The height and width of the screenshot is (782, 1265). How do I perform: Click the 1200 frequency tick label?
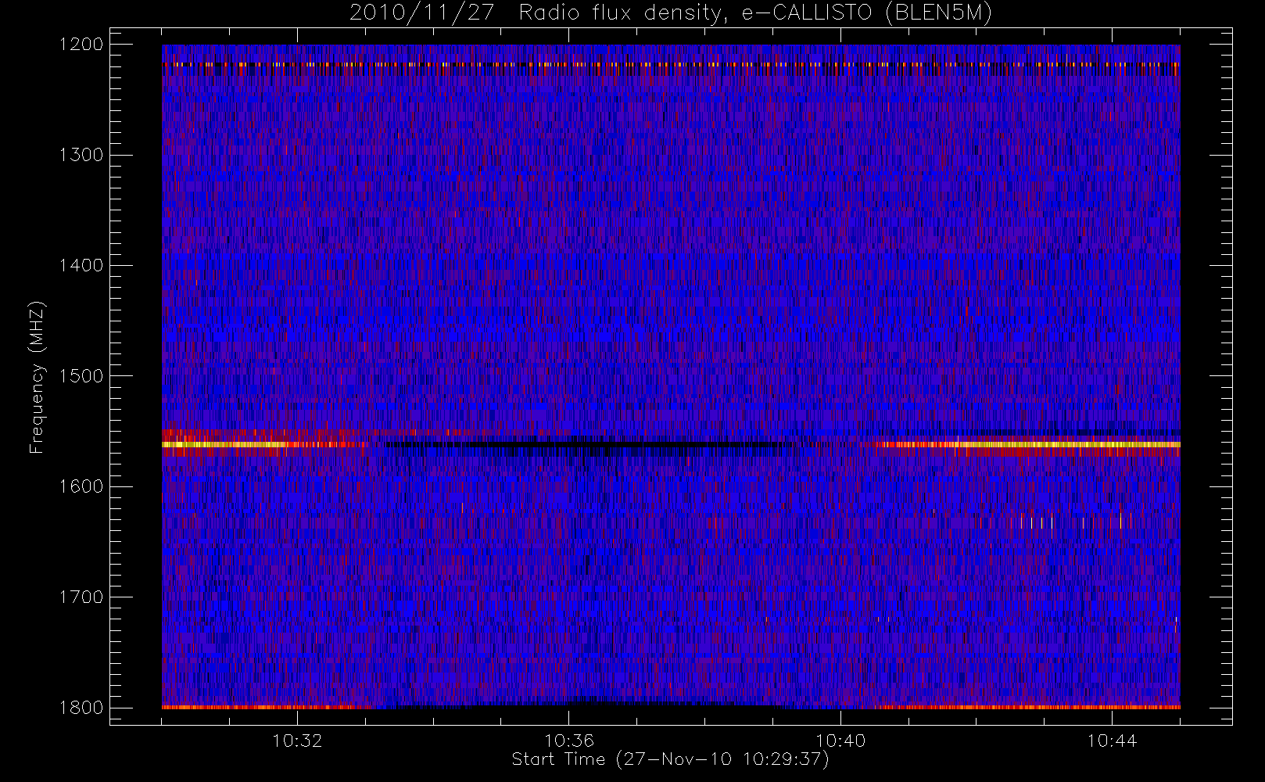[x=81, y=45]
